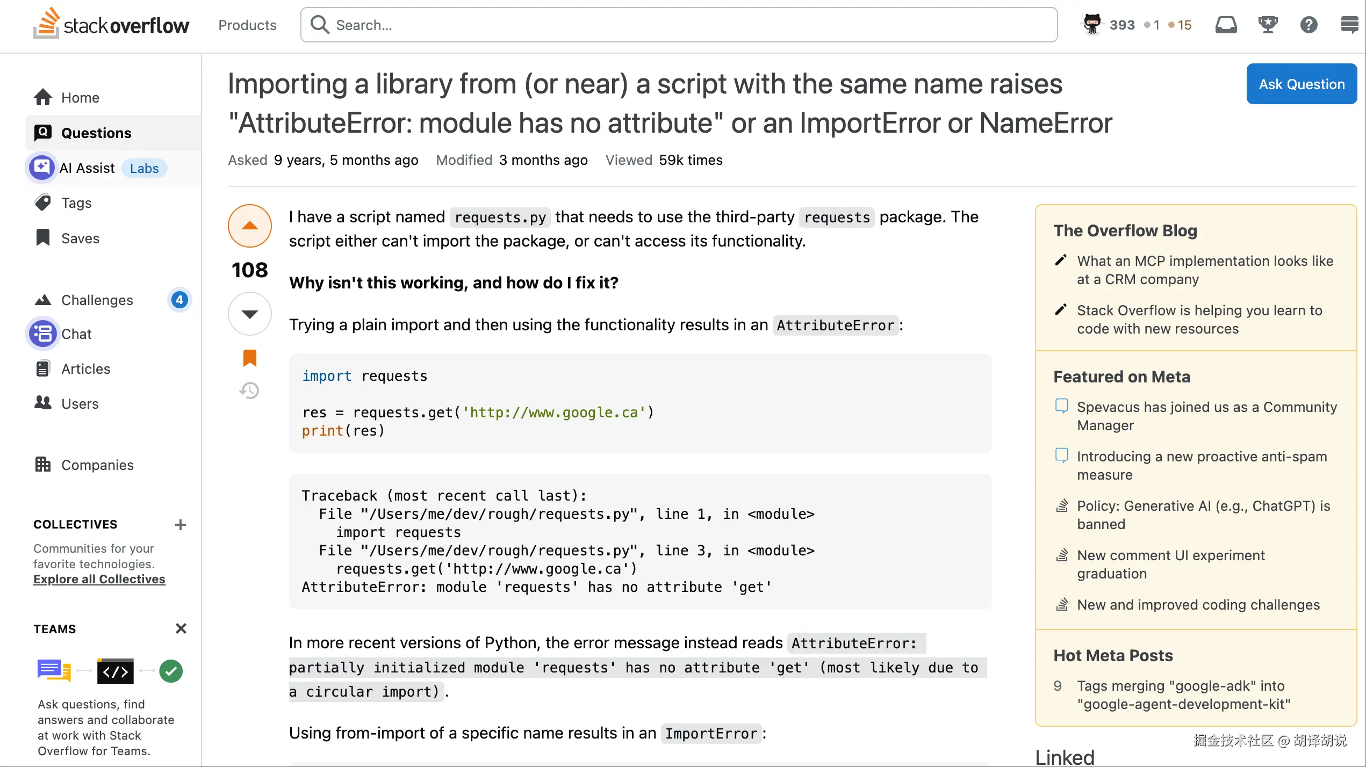Image resolution: width=1366 pixels, height=767 pixels.
Task: Close the Teams sidebar section
Action: pyautogui.click(x=181, y=628)
